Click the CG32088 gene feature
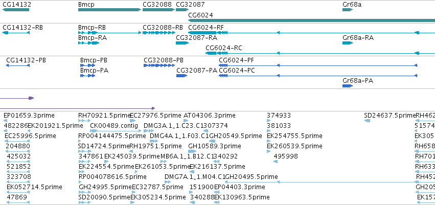Viewport: 435px width, 205px height. point(158,10)
